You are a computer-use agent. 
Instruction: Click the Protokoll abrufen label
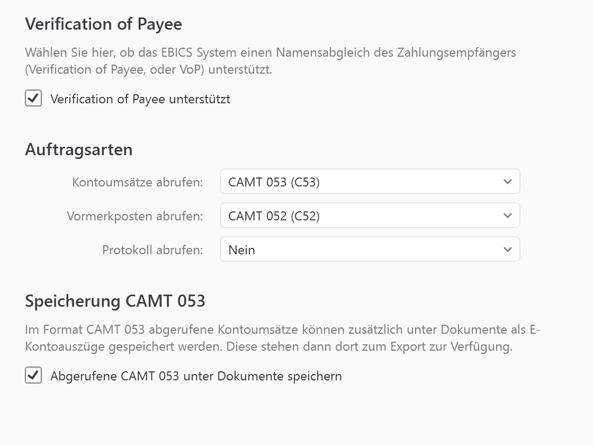[x=152, y=249]
